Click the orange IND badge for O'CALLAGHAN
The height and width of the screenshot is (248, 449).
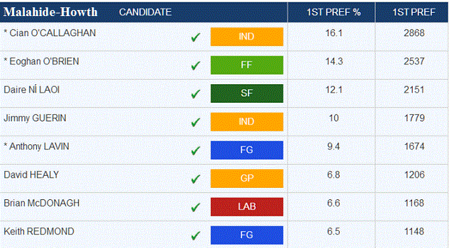247,37
